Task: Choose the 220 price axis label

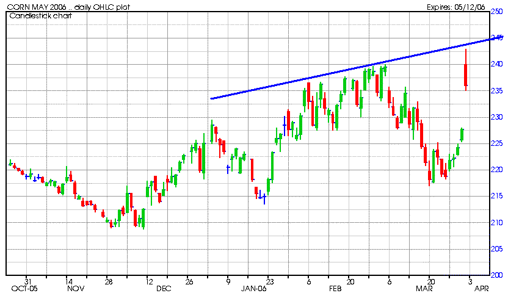Action: pos(497,170)
